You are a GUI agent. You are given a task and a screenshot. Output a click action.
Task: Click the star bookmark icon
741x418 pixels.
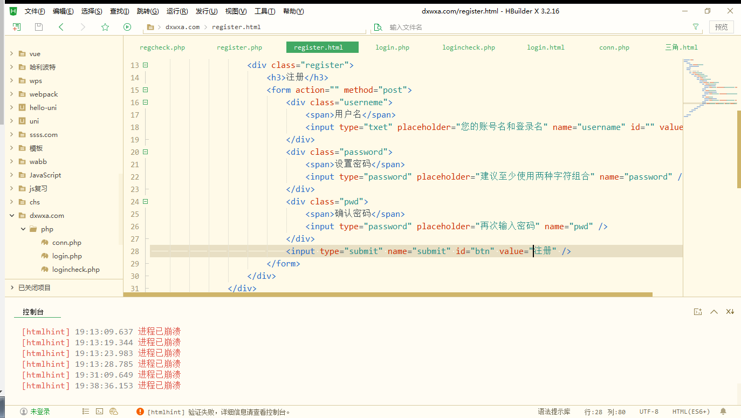105,27
